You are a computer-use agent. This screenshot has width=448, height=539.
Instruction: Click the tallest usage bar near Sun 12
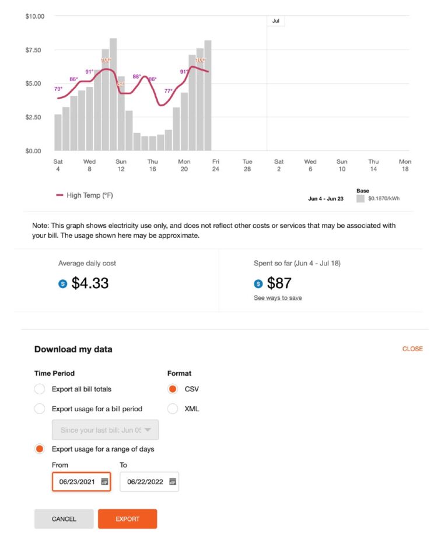click(x=113, y=94)
